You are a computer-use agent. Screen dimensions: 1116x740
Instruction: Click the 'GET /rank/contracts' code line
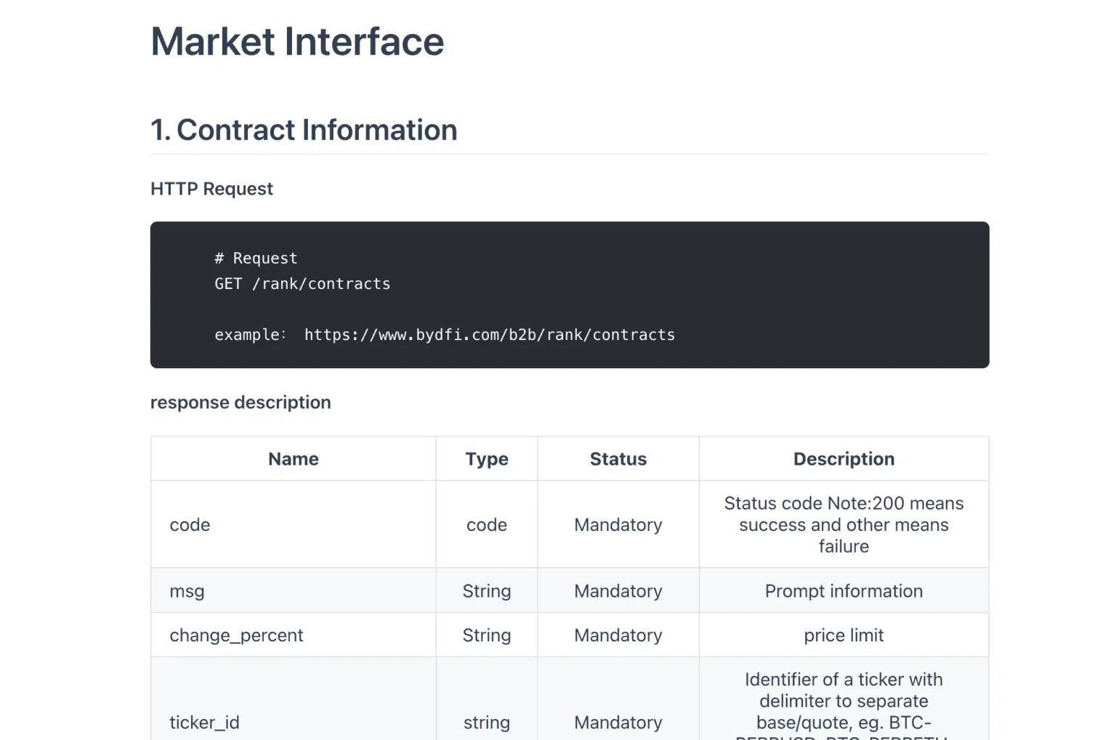point(302,284)
